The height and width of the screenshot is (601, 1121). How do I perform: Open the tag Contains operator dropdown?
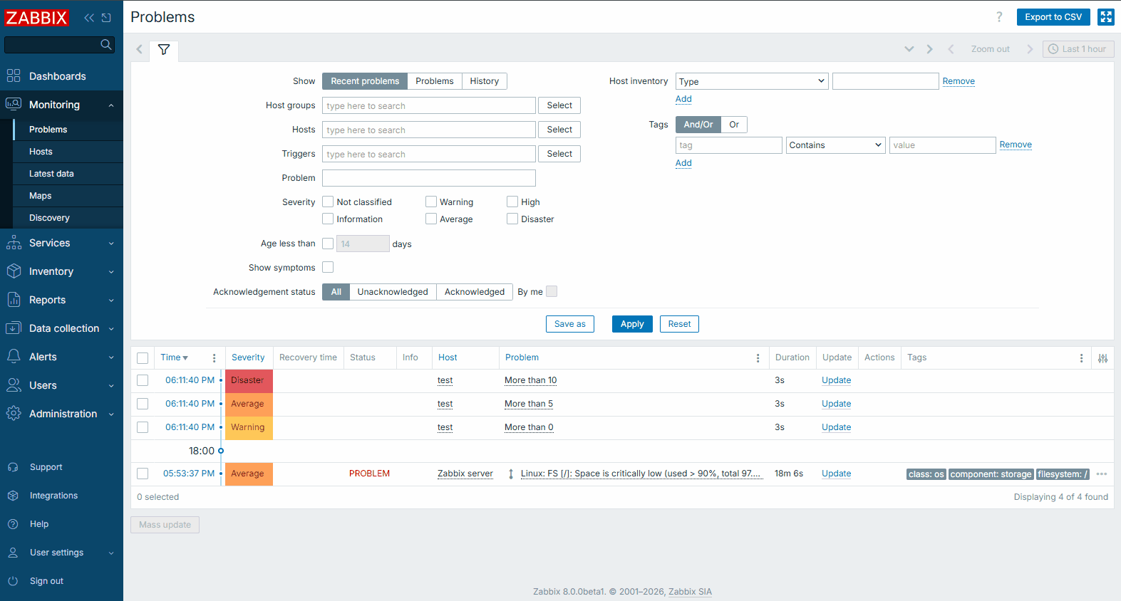[x=835, y=145]
